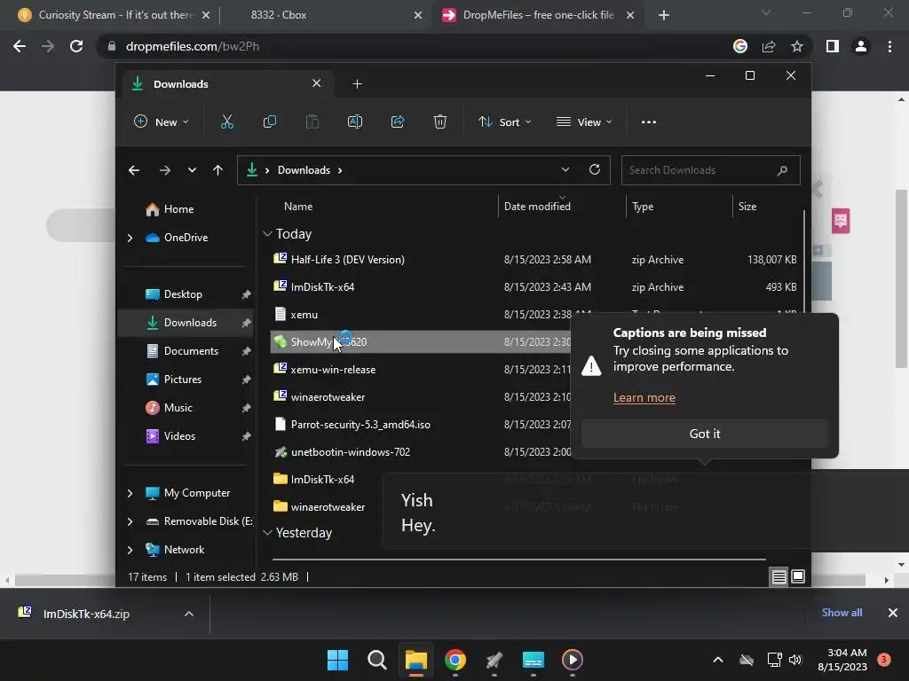
Task: Select the Downloads Explorer tab
Action: [228, 84]
